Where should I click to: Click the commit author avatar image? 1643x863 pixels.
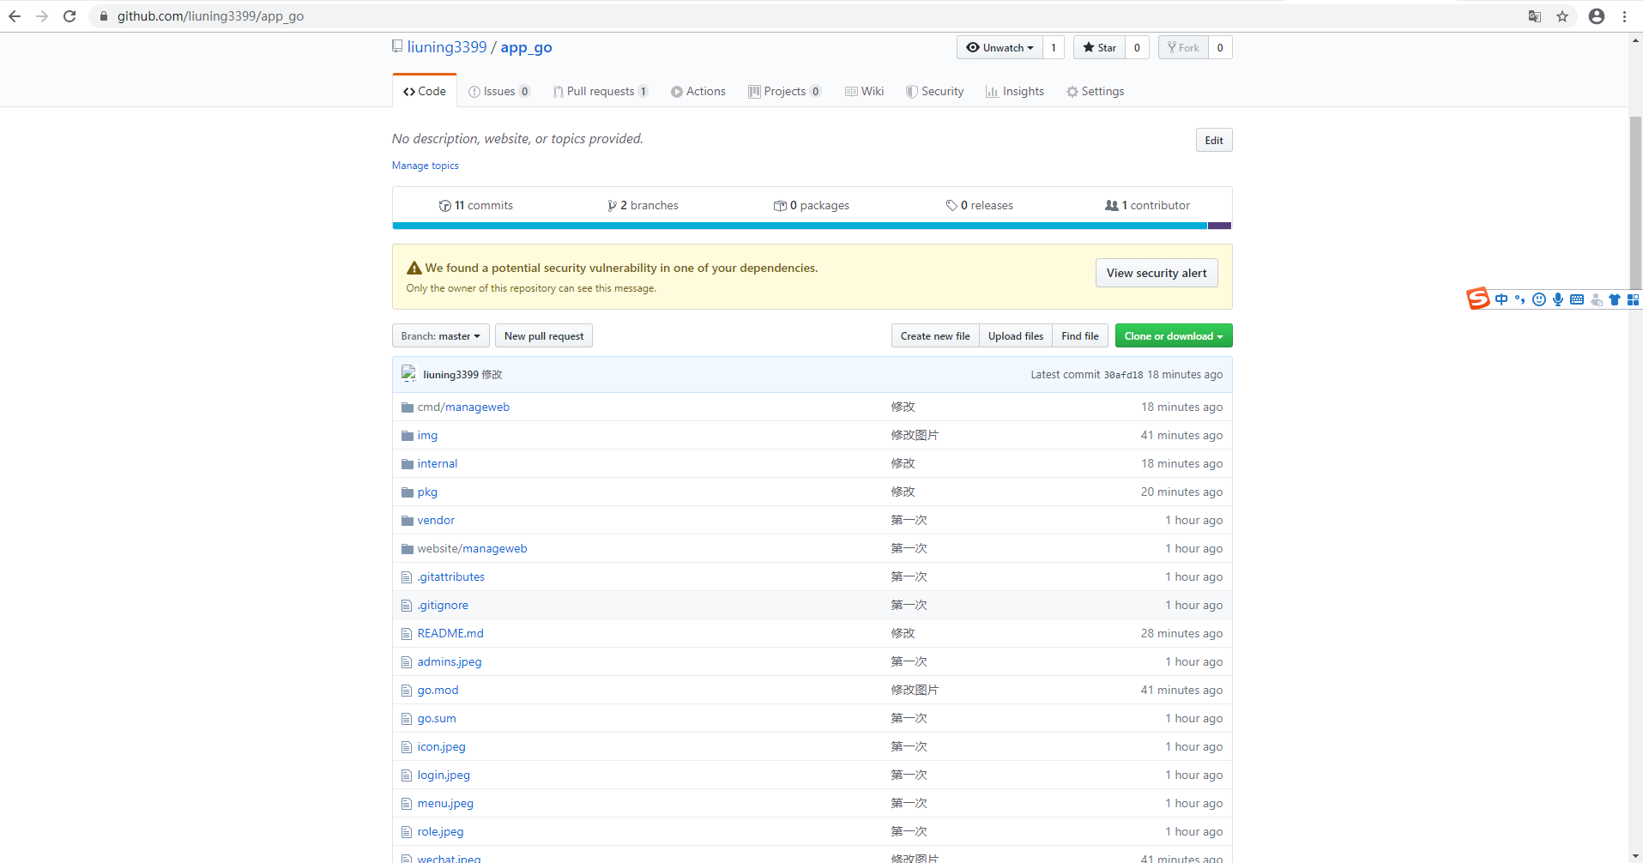409,374
